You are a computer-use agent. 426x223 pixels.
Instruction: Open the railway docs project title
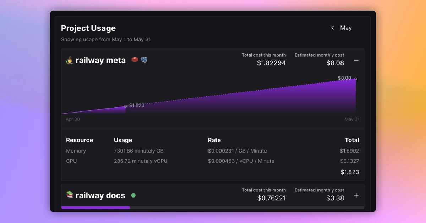click(100, 195)
